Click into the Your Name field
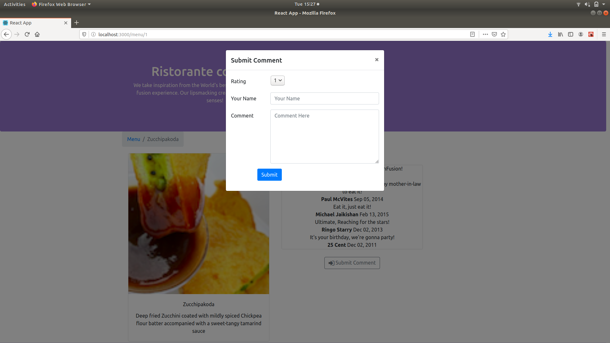This screenshot has height=343, width=610. [324, 98]
